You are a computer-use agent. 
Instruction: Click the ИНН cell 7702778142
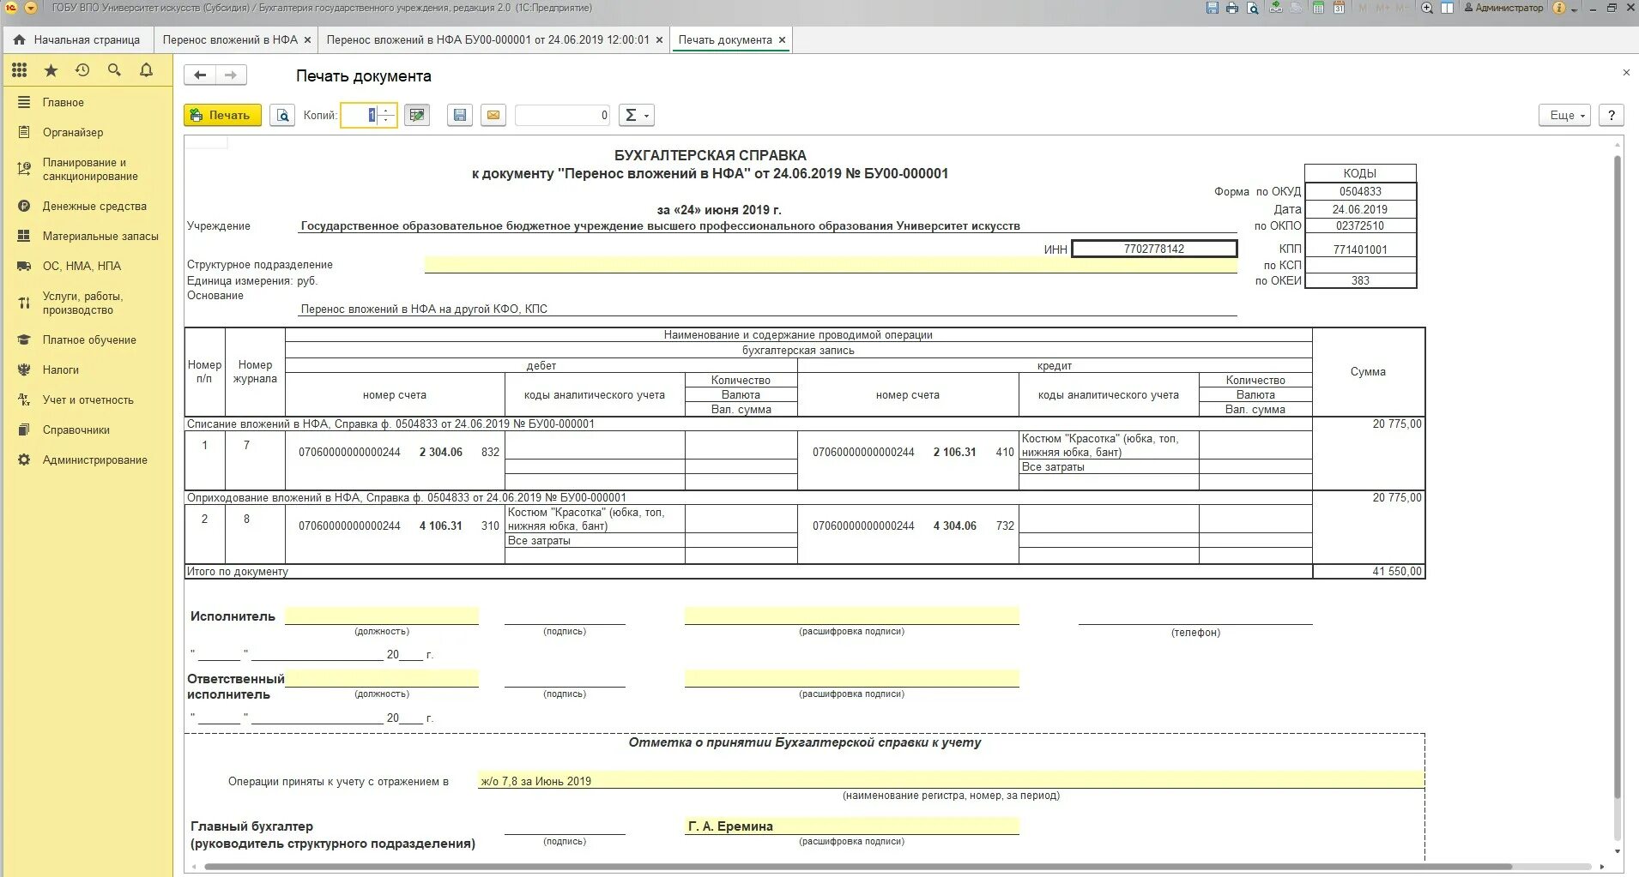pyautogui.click(x=1154, y=249)
